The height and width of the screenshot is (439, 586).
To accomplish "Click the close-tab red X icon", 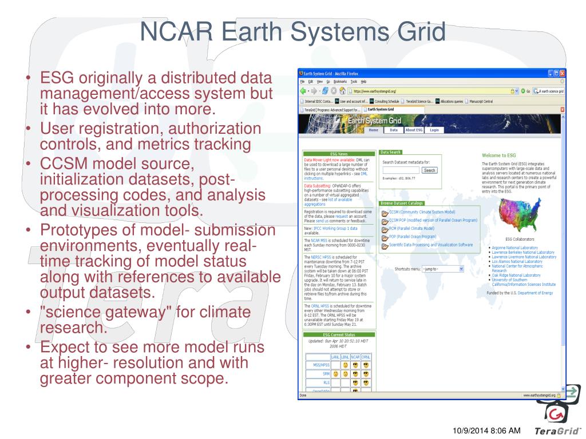I will point(563,110).
